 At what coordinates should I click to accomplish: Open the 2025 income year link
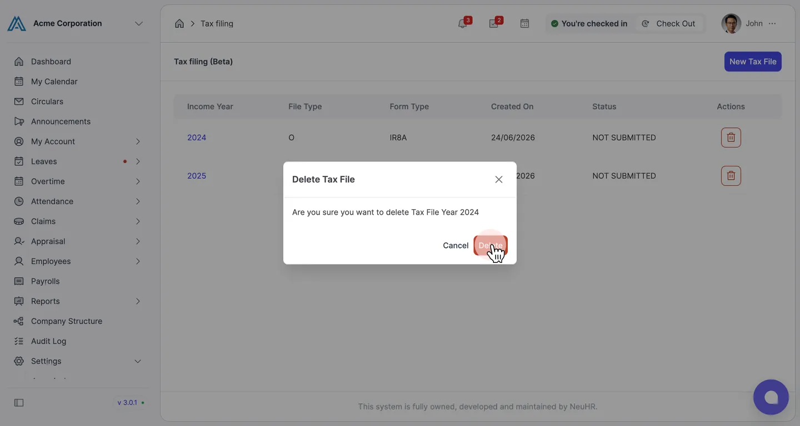pyautogui.click(x=197, y=176)
